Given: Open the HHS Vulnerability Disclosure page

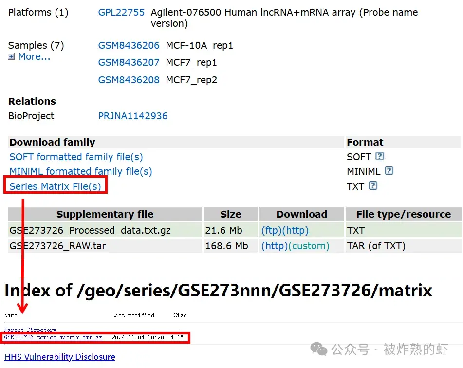Looking at the screenshot, I should (x=59, y=357).
